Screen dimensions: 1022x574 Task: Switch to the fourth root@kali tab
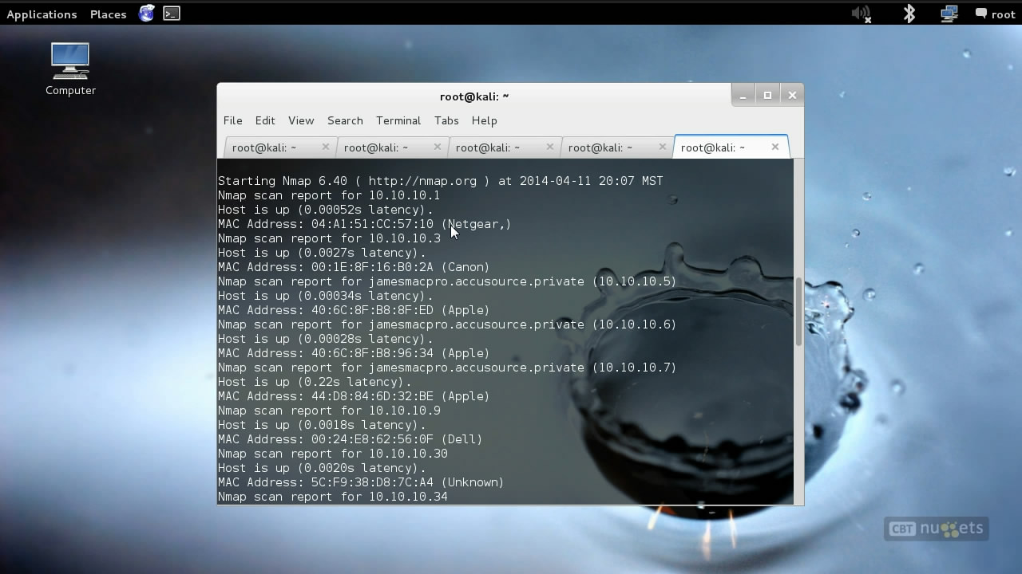616,147
